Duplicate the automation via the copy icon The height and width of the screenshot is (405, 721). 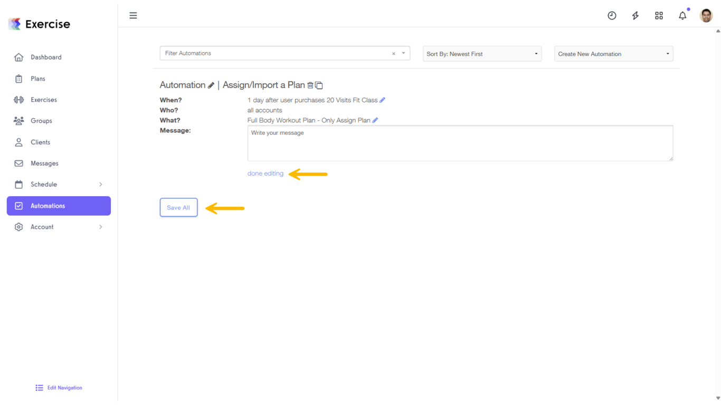pos(319,85)
